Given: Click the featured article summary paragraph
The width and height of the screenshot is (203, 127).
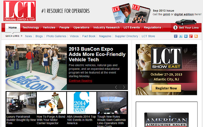Looking at the screenshot, I should click(94, 70).
